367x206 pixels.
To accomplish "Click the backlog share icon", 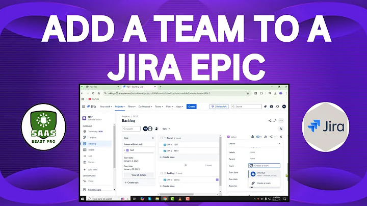I will (x=270, y=121).
